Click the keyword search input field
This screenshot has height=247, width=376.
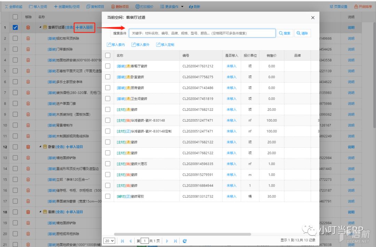coord(202,33)
